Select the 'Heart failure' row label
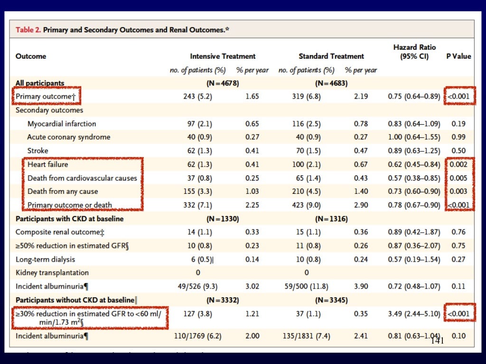This screenshot has height=364, width=486. click(x=47, y=164)
